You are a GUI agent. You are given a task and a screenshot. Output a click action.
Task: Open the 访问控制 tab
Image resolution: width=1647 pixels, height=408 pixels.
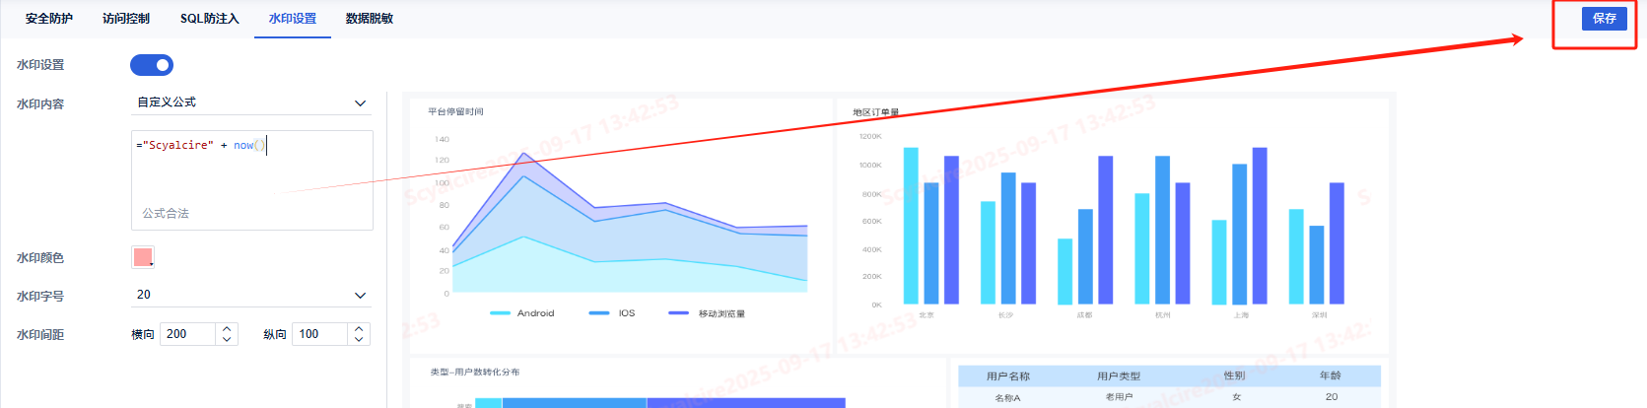(x=126, y=19)
